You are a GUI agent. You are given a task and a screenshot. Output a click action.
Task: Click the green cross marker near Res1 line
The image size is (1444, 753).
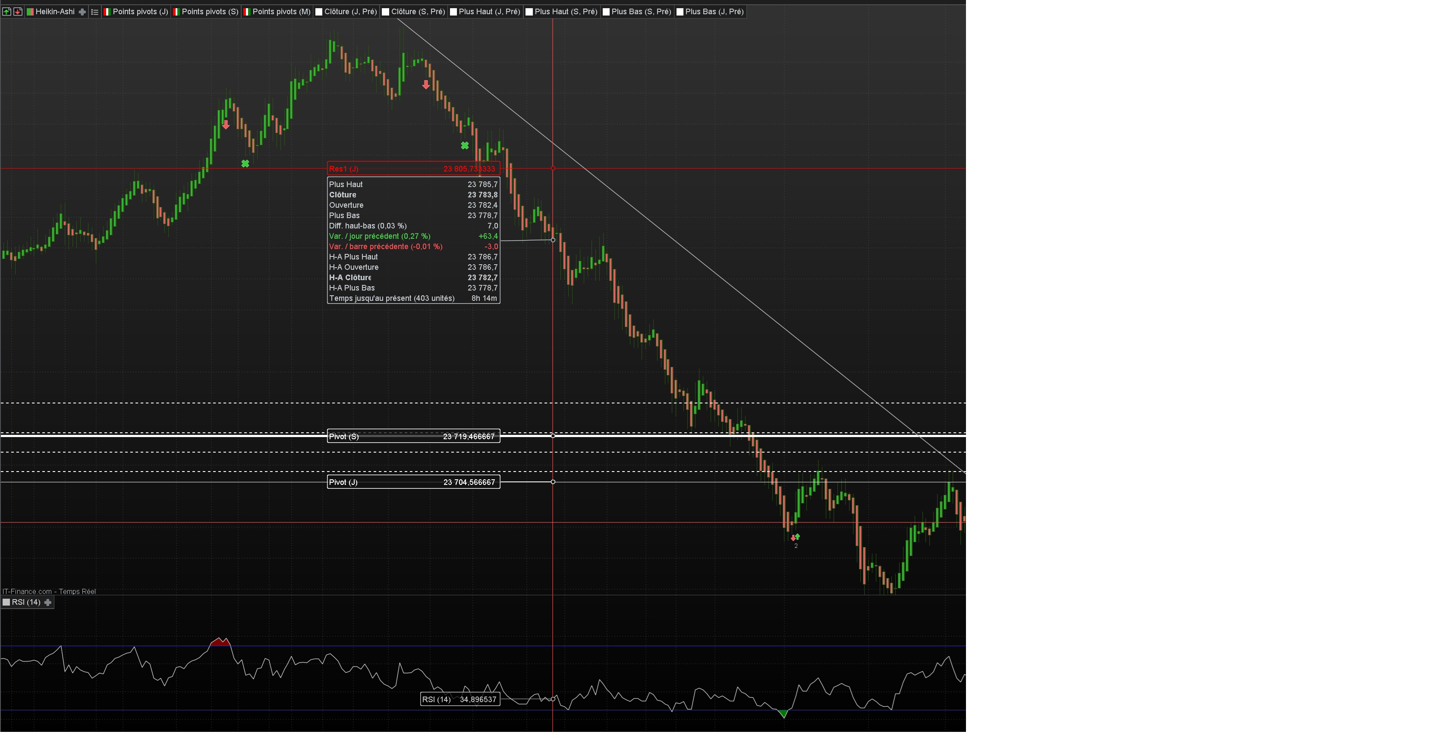[x=245, y=163]
